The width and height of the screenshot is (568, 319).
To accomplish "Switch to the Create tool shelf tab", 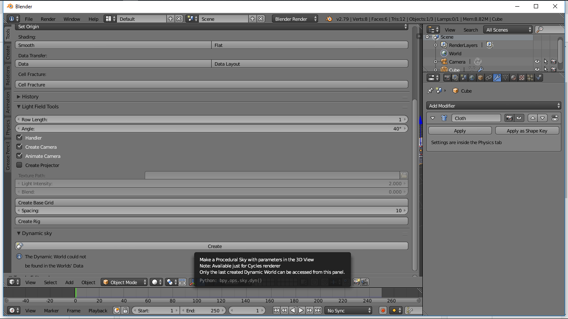I will pyautogui.click(x=7, y=53).
